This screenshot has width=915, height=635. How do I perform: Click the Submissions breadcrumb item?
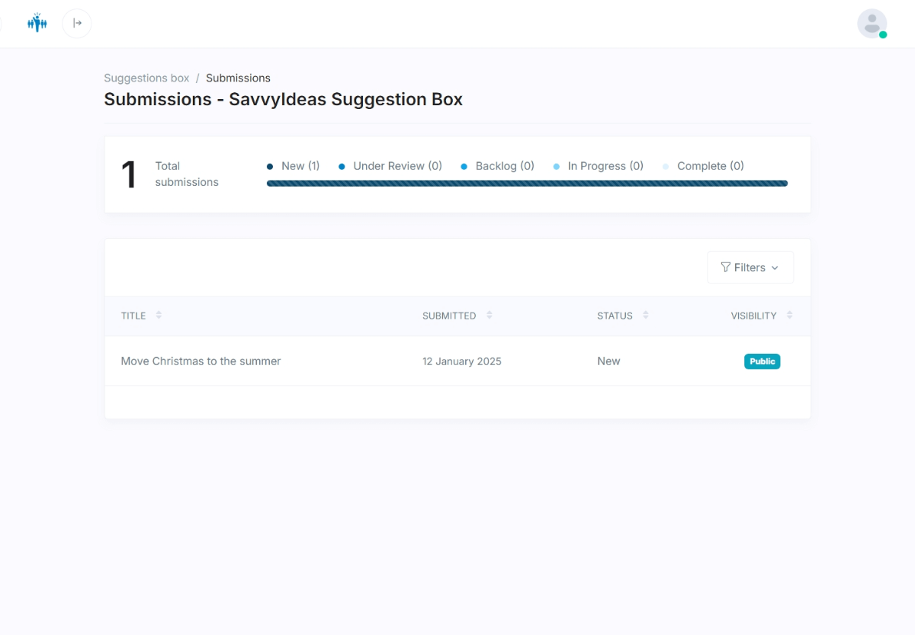pyautogui.click(x=238, y=78)
